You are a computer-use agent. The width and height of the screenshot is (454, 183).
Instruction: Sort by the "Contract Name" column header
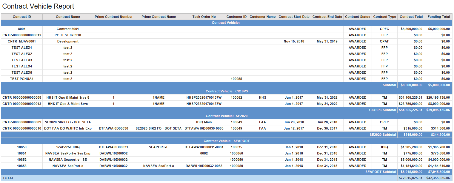(68, 17)
